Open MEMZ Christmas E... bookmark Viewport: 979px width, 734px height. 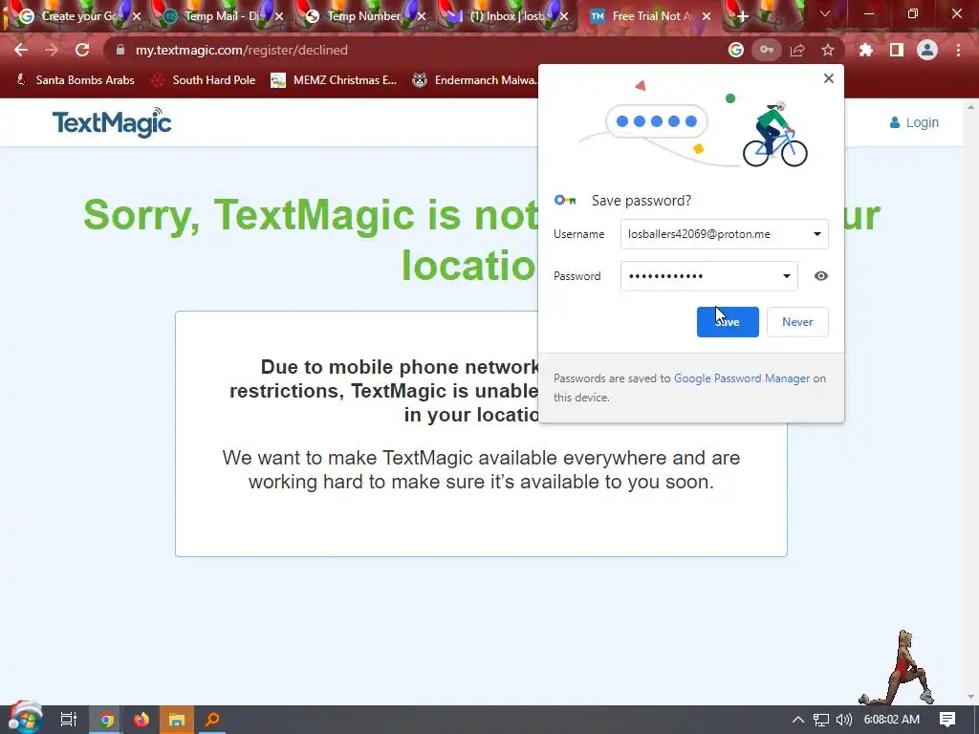[x=334, y=80]
